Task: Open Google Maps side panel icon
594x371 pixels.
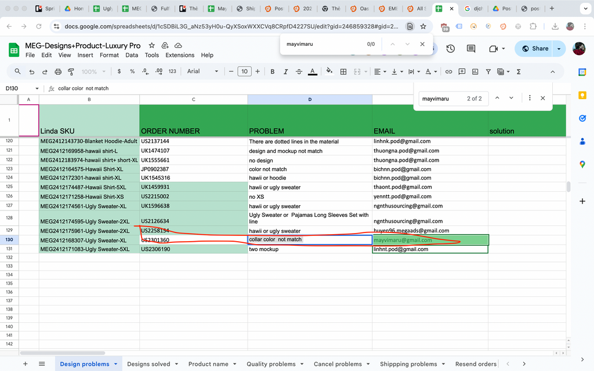Action: 582,164
